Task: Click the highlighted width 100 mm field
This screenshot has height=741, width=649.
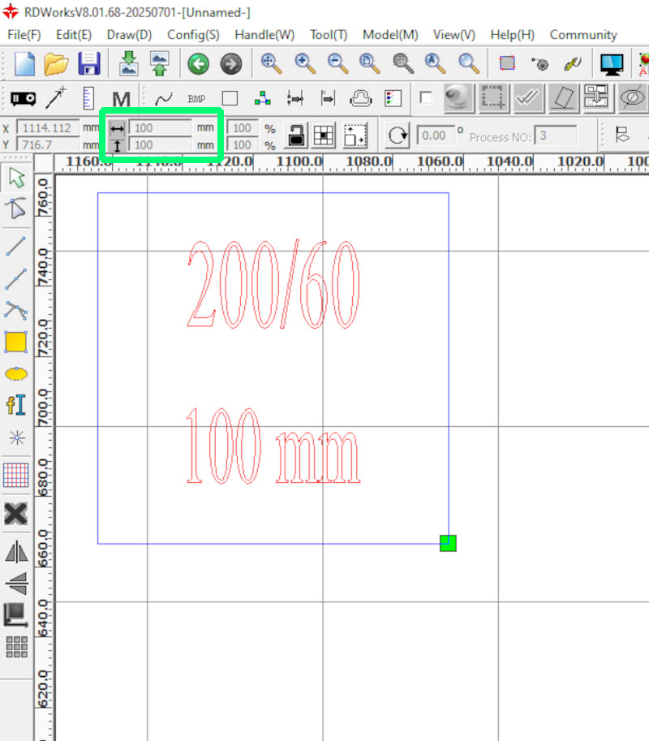Action: pyautogui.click(x=158, y=127)
